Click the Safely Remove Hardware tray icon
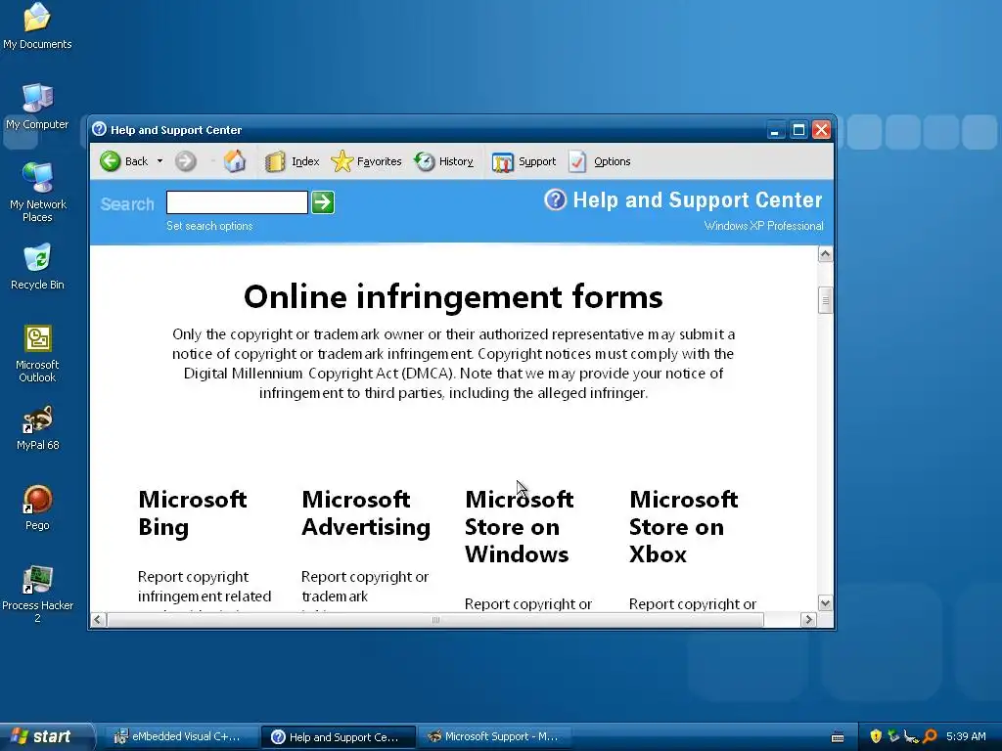Screen dimensions: 1002x751 [893, 736]
